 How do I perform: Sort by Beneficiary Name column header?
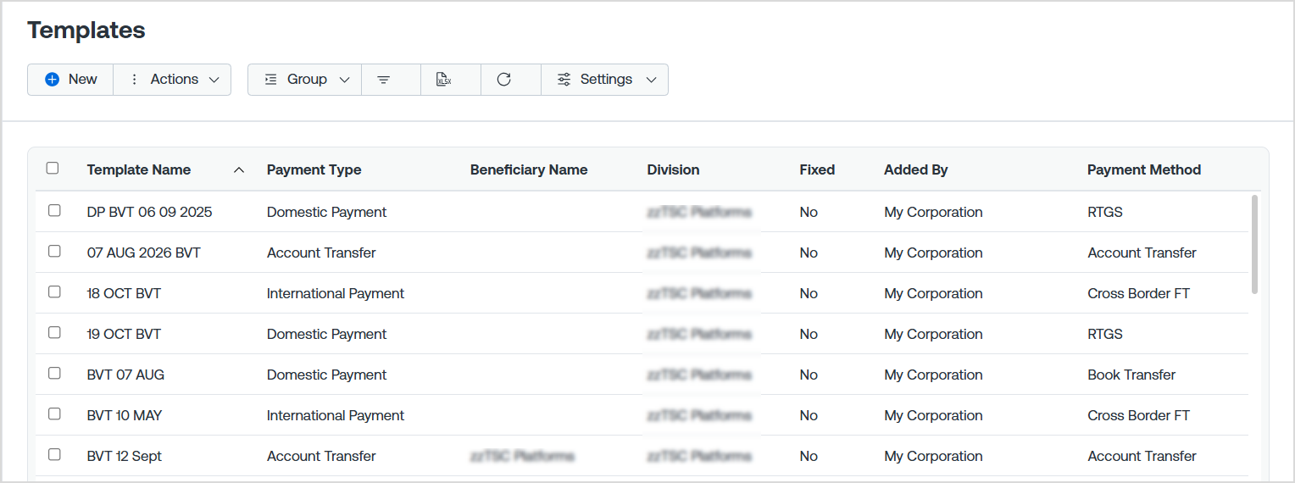click(529, 170)
